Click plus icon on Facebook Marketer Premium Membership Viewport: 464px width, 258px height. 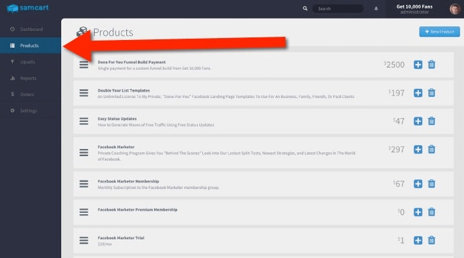coord(418,212)
